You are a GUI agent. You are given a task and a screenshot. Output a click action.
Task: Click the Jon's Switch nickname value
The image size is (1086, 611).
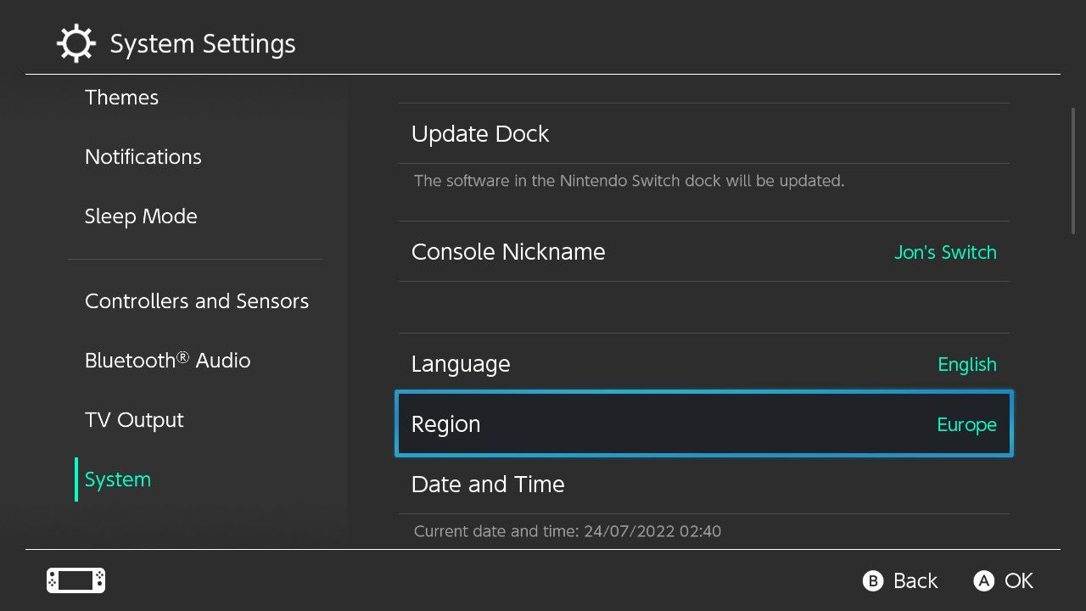pyautogui.click(x=945, y=252)
